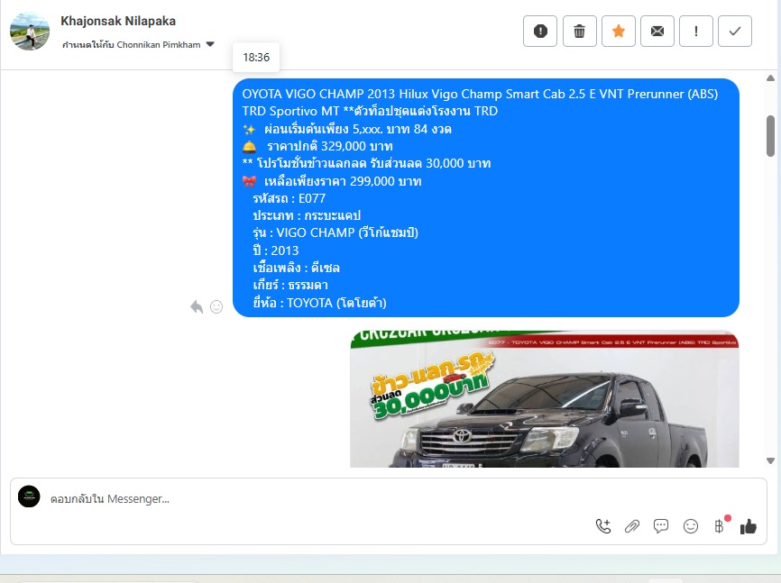Click line 'รุ่น : VIGO CHAMP (วีโก้แชมป์)'
Screen dimensions: 781x583
pos(335,232)
